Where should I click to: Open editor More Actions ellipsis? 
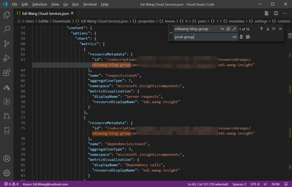coord(285,13)
